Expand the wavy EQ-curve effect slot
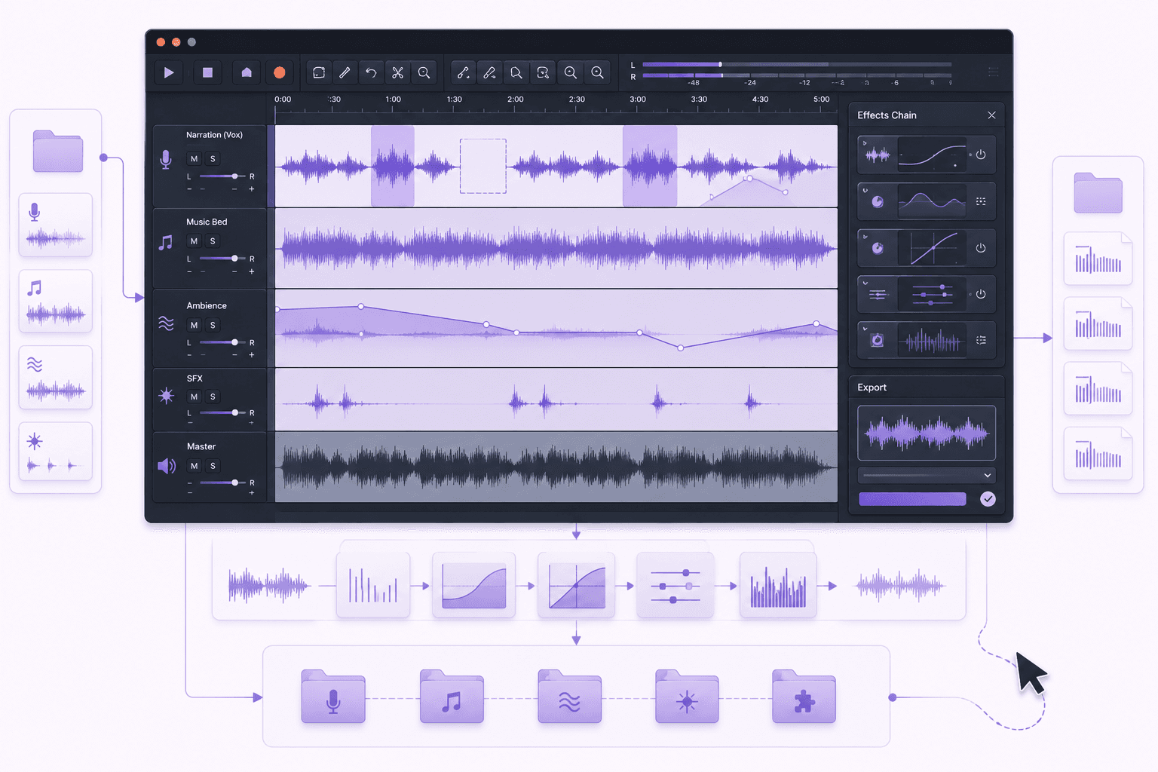The image size is (1158, 772). click(x=865, y=190)
